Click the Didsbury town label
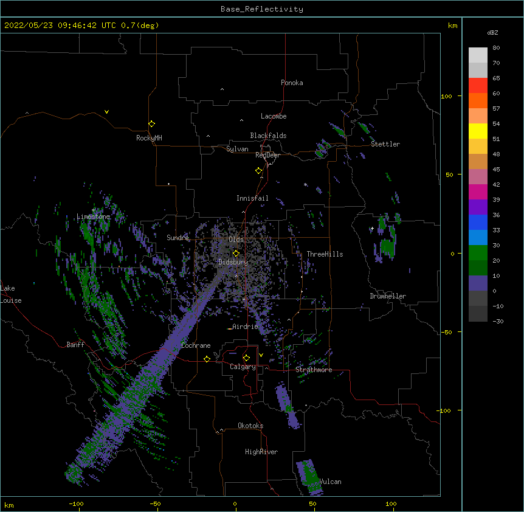 click(x=233, y=262)
